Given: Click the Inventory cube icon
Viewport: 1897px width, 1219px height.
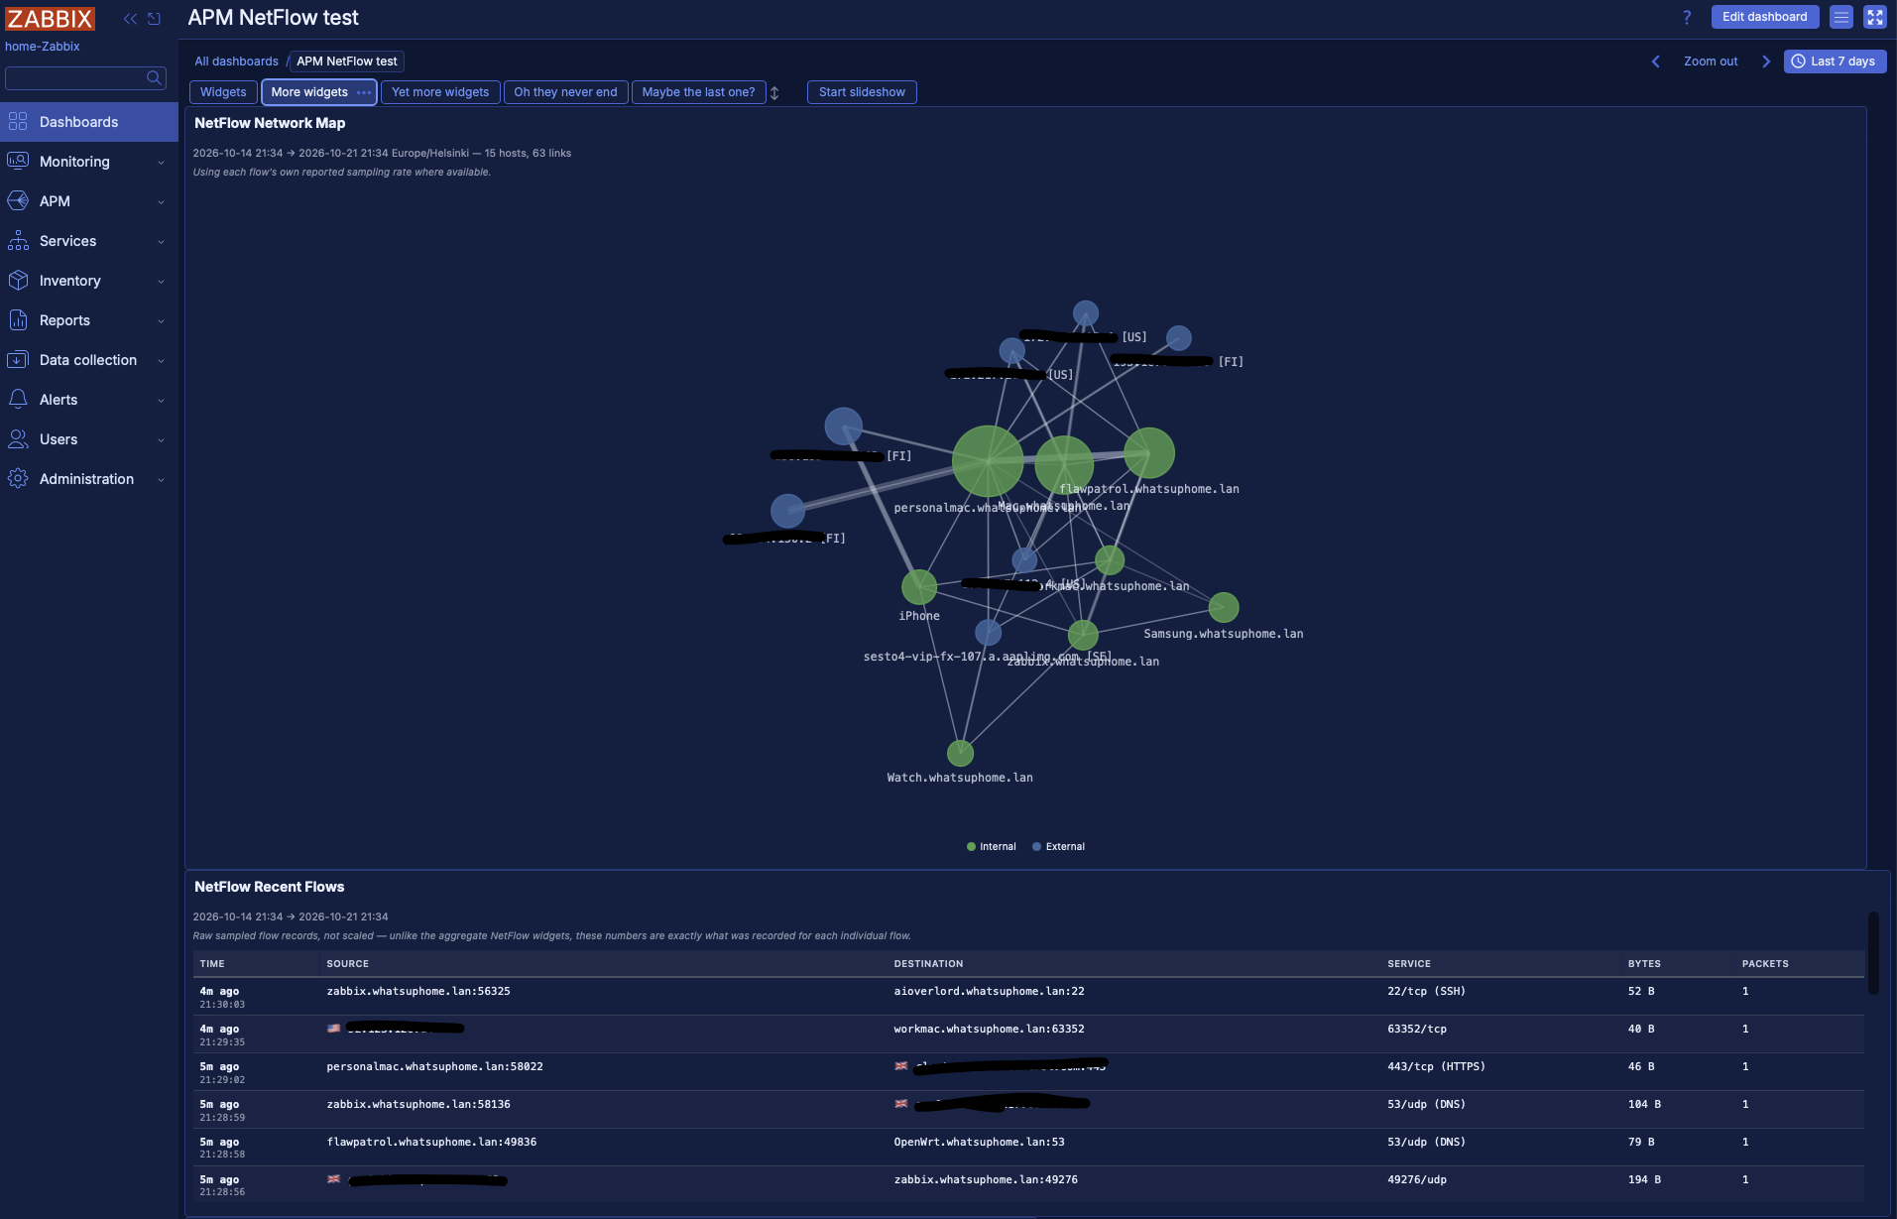Looking at the screenshot, I should point(18,281).
